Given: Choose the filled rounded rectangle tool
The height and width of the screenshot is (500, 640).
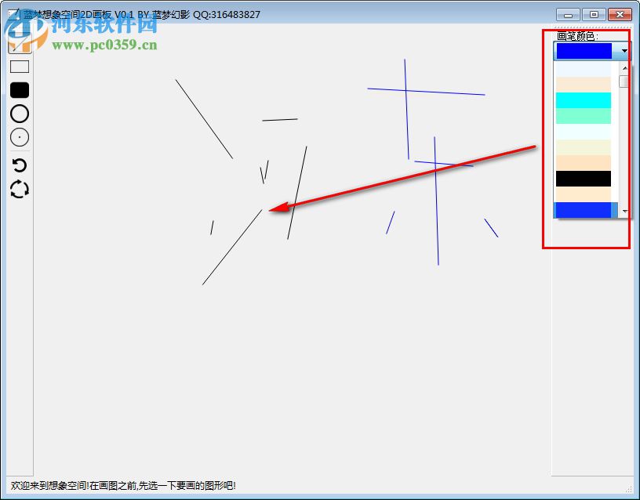Looking at the screenshot, I should 18,90.
